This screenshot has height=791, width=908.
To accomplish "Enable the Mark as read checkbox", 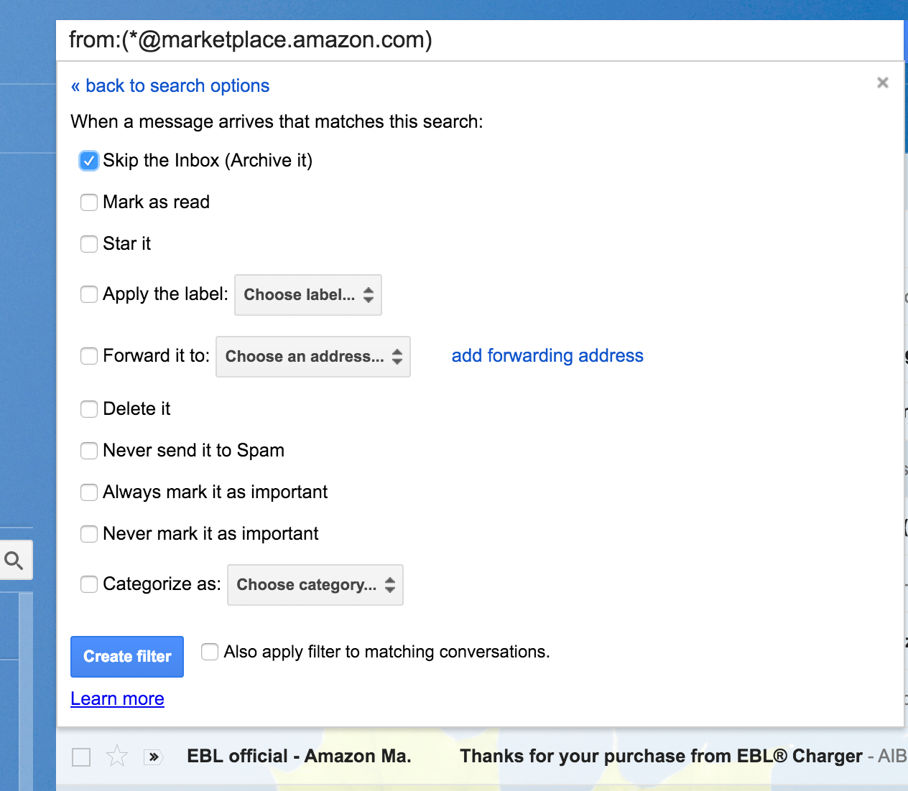I will (89, 202).
